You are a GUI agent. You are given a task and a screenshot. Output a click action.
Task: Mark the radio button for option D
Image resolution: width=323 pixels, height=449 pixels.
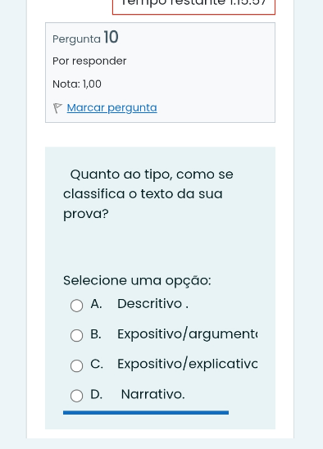click(76, 396)
